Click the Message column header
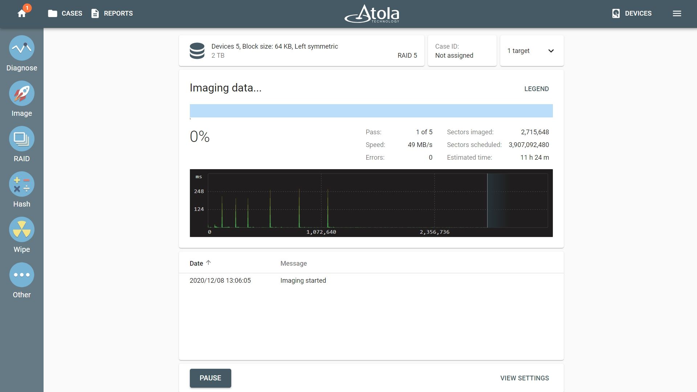Image resolution: width=697 pixels, height=392 pixels. click(294, 264)
